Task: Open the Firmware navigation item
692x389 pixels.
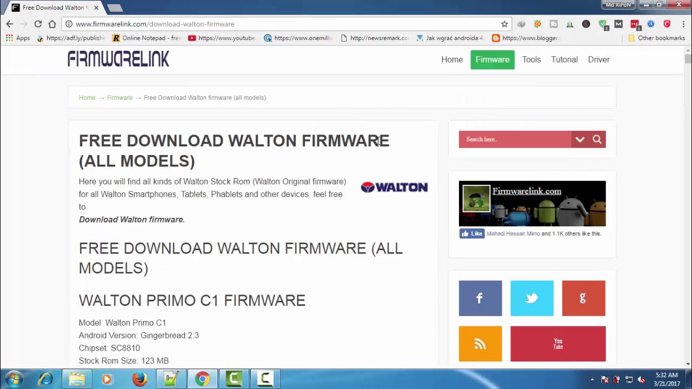Action: point(493,59)
